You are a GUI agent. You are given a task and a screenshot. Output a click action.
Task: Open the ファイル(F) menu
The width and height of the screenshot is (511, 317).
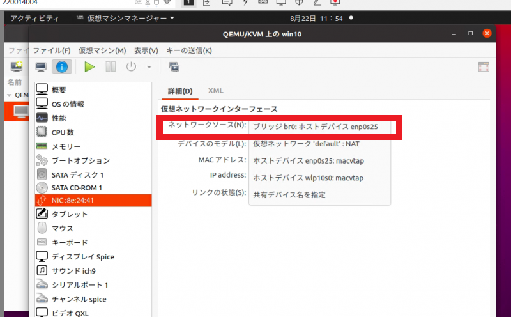coord(51,50)
